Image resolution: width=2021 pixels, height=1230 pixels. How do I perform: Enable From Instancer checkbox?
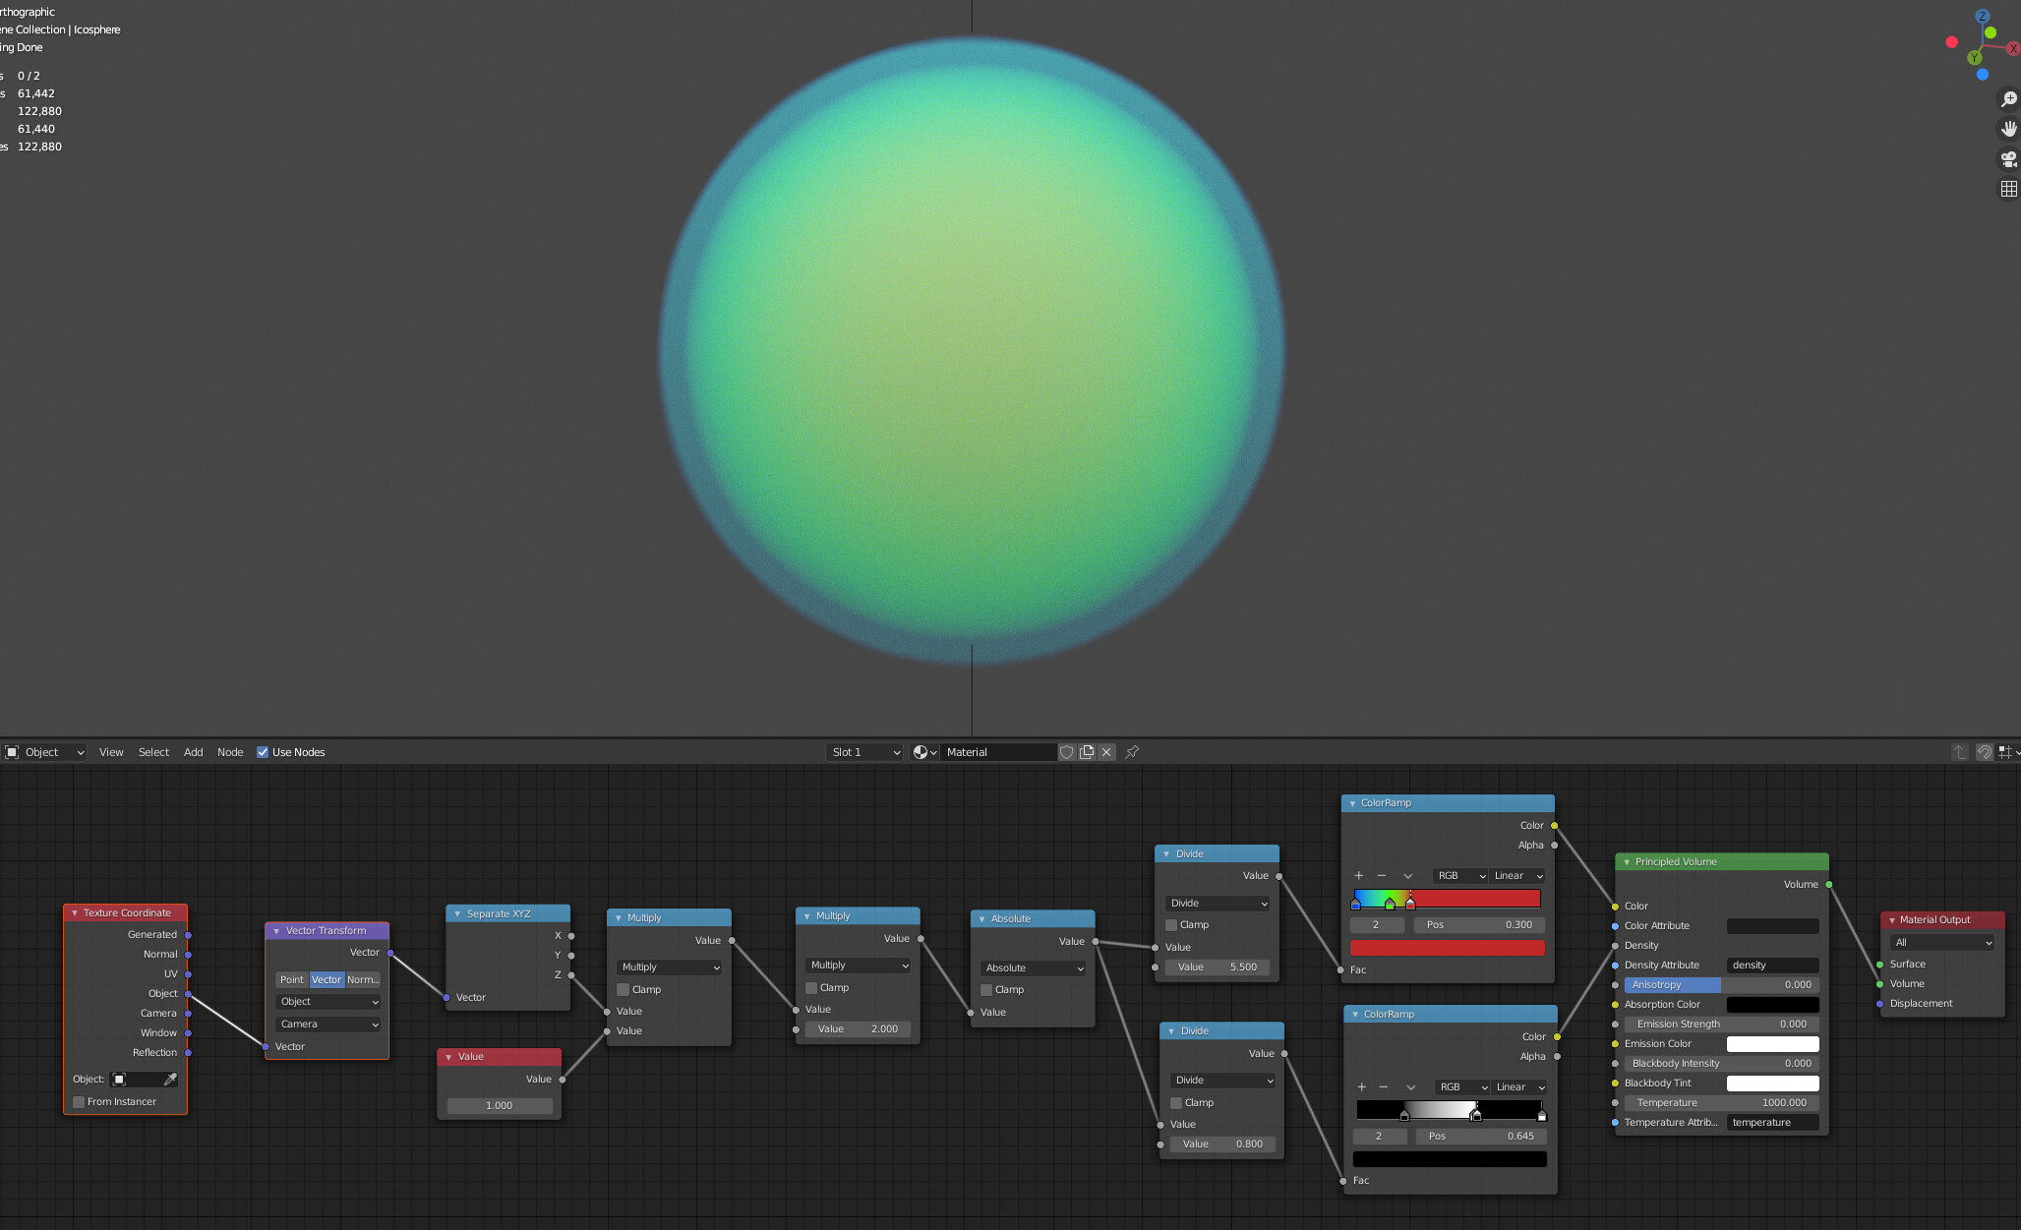click(x=79, y=1102)
